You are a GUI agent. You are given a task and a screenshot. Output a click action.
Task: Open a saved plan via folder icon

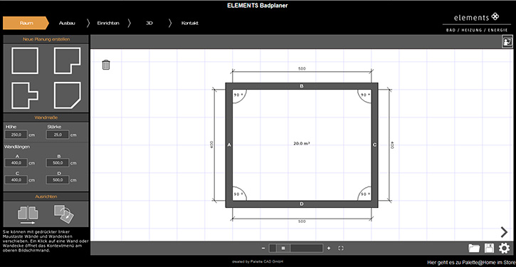(x=474, y=248)
